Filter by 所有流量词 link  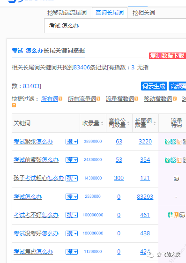point(82,99)
